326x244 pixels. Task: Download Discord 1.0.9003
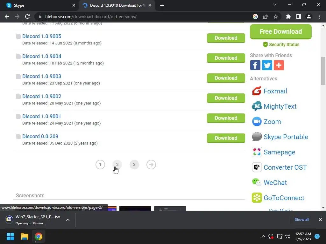[226, 78]
